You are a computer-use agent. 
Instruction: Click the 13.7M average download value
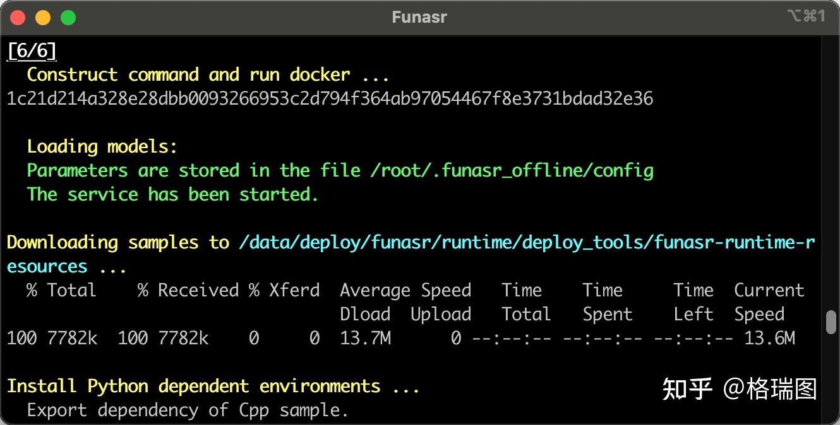point(365,338)
